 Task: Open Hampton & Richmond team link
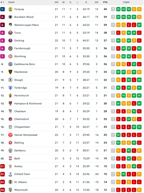pos(28,103)
